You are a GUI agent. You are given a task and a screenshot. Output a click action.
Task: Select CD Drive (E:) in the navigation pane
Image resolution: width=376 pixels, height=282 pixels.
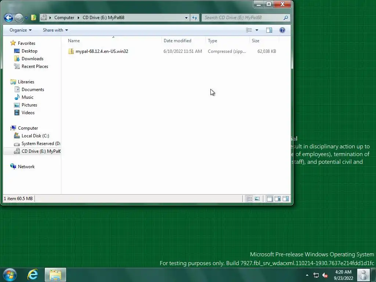click(41, 151)
